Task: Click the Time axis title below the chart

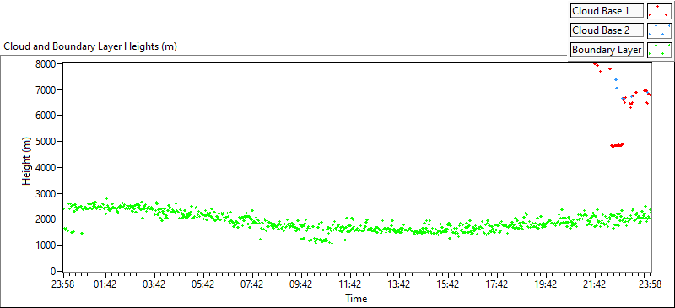Action: pos(356,298)
